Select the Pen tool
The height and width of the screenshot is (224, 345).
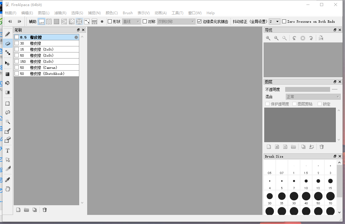(7, 34)
